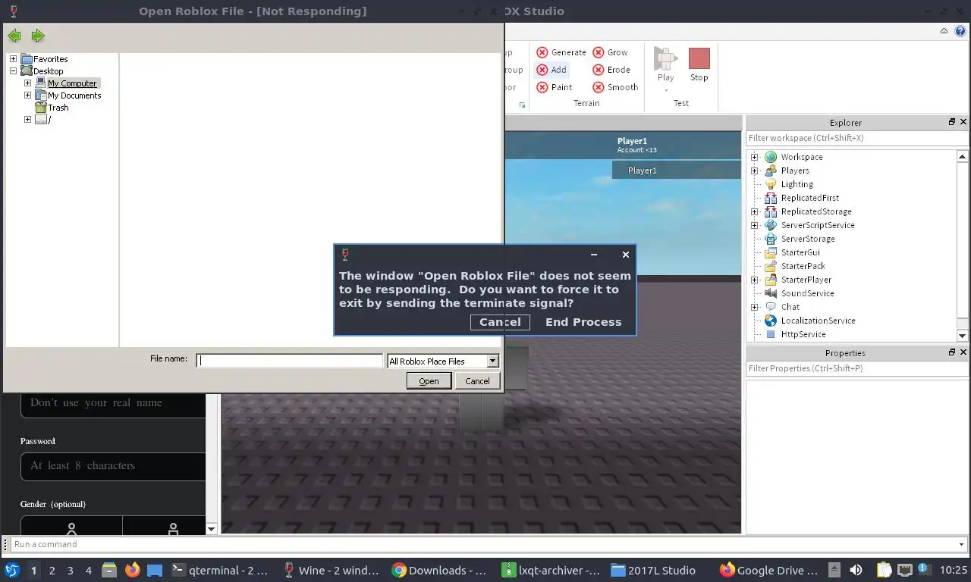The width and height of the screenshot is (971, 582).
Task: Click the Explorer scrollbar up arrow
Action: [x=963, y=156]
